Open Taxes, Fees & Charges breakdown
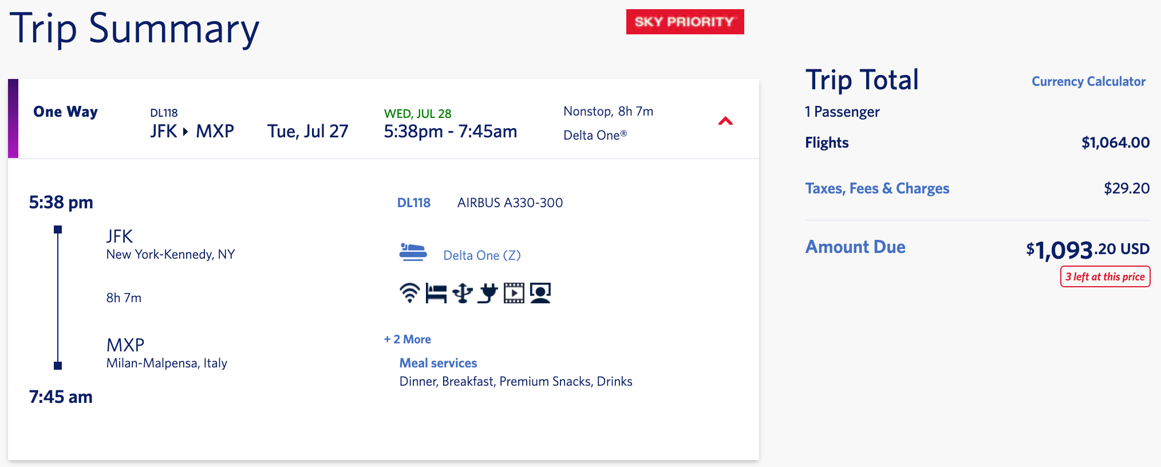This screenshot has width=1161, height=467. click(877, 188)
